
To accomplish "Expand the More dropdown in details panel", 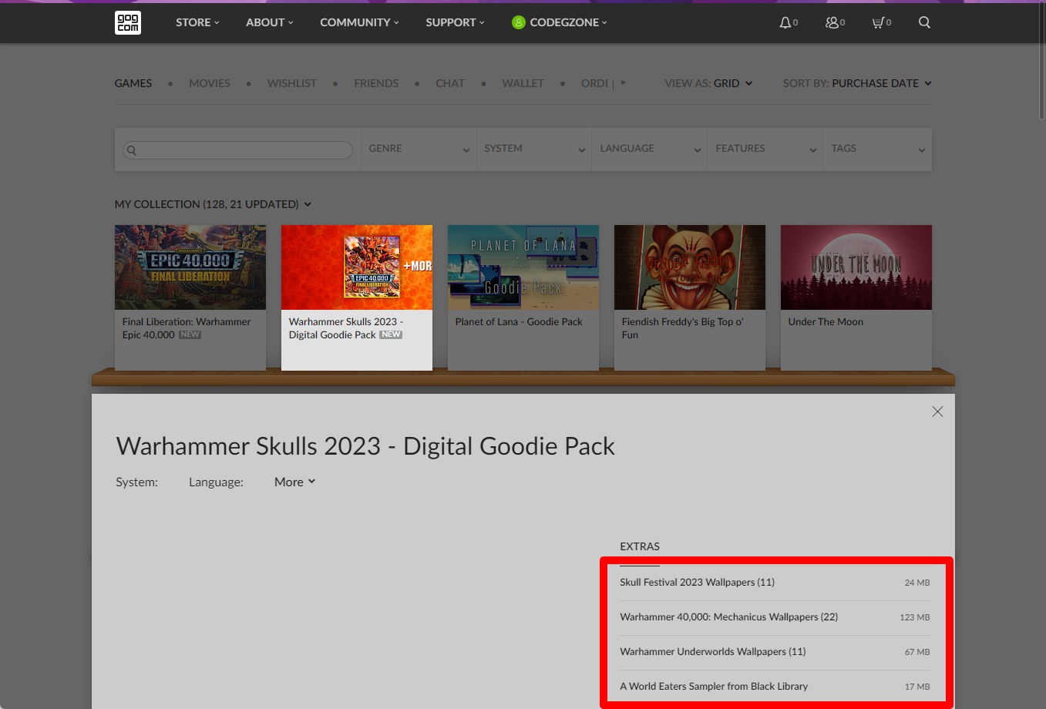I will pyautogui.click(x=295, y=482).
